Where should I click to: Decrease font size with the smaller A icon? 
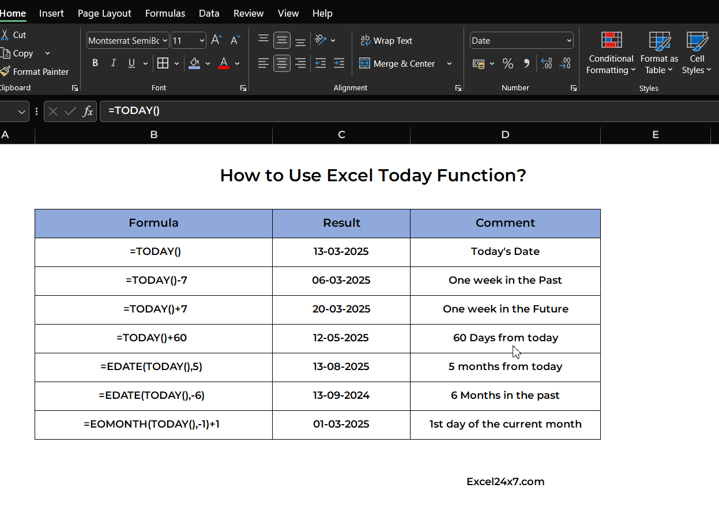(x=235, y=40)
